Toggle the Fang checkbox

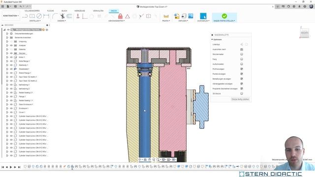pyautogui.click(x=242, y=59)
